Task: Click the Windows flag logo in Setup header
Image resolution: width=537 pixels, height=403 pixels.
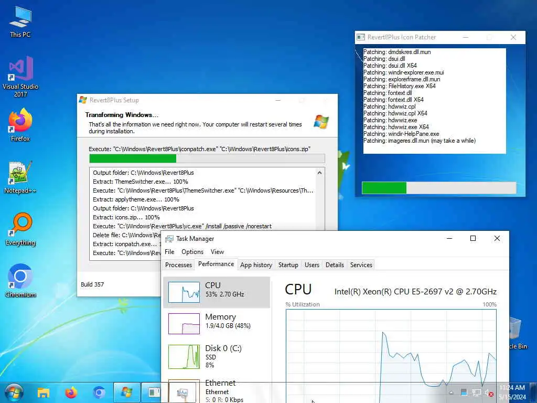Action: (321, 122)
